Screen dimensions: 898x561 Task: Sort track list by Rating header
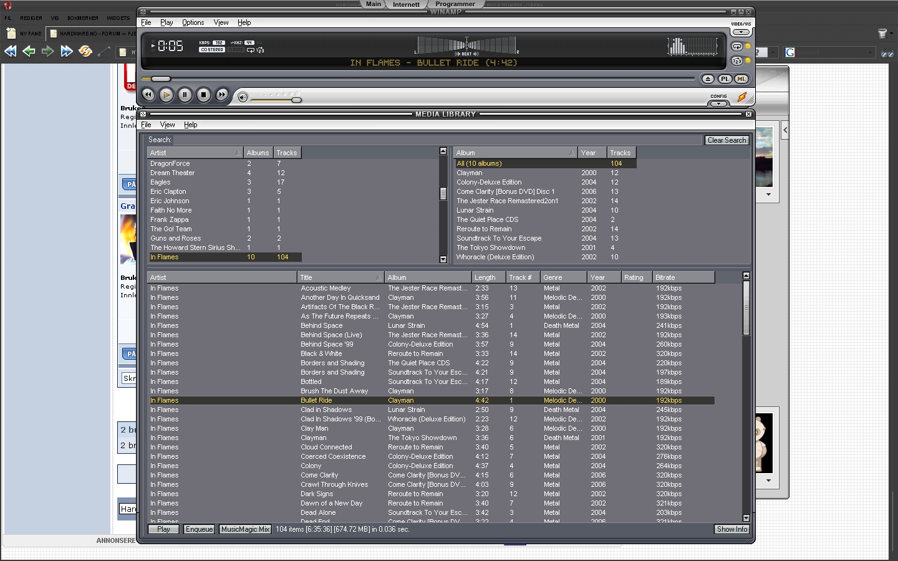(x=636, y=277)
